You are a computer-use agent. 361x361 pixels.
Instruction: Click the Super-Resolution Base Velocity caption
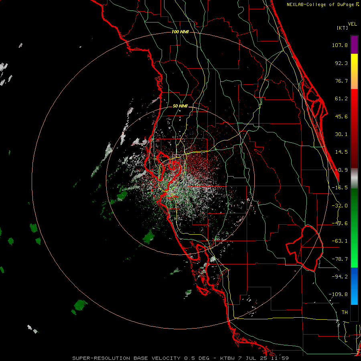tap(180, 358)
